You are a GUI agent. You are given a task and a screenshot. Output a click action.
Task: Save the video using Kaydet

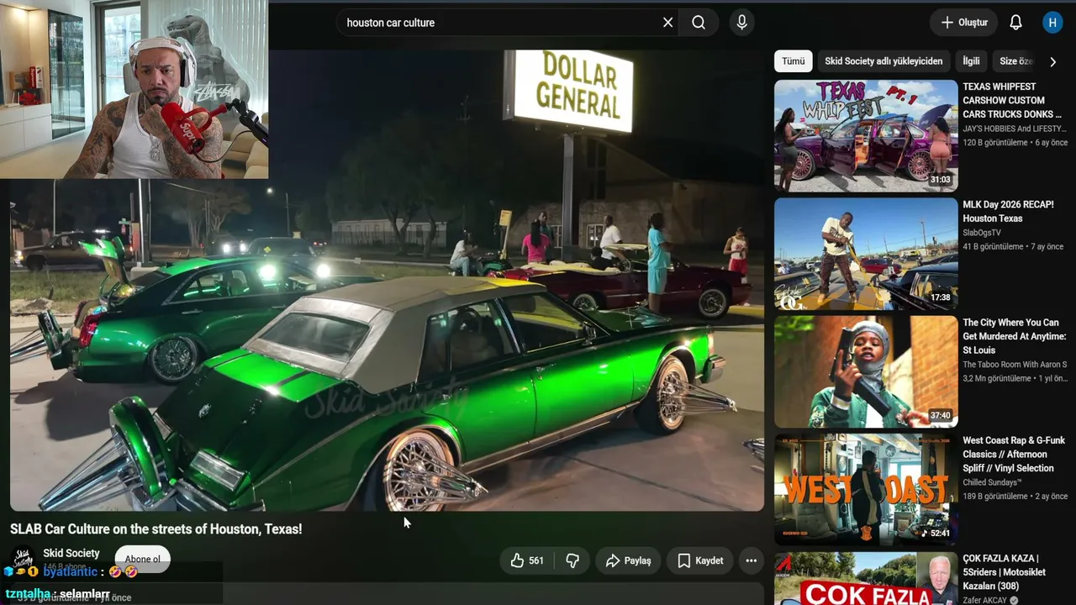coord(700,560)
